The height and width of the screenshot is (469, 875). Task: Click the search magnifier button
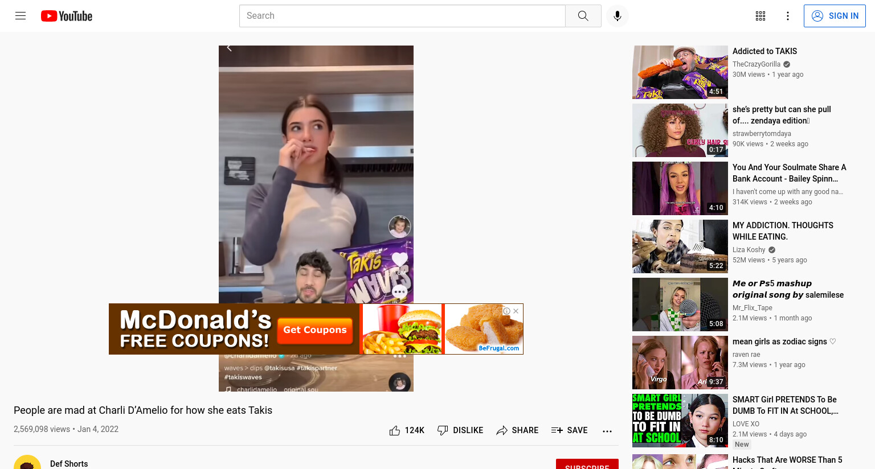point(583,16)
